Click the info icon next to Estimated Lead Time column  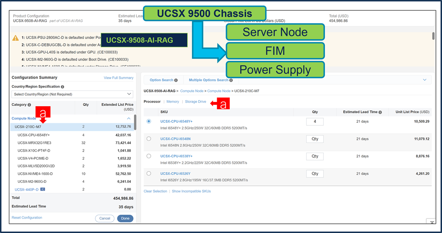[x=380, y=112]
